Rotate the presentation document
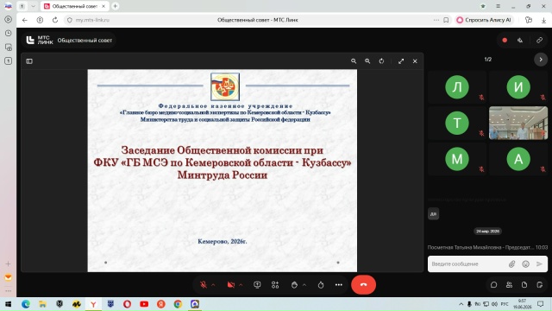The image size is (552, 311). point(381,61)
